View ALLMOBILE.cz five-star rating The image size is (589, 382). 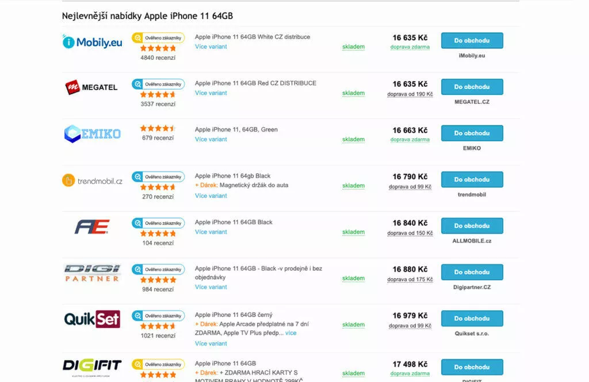click(x=158, y=234)
